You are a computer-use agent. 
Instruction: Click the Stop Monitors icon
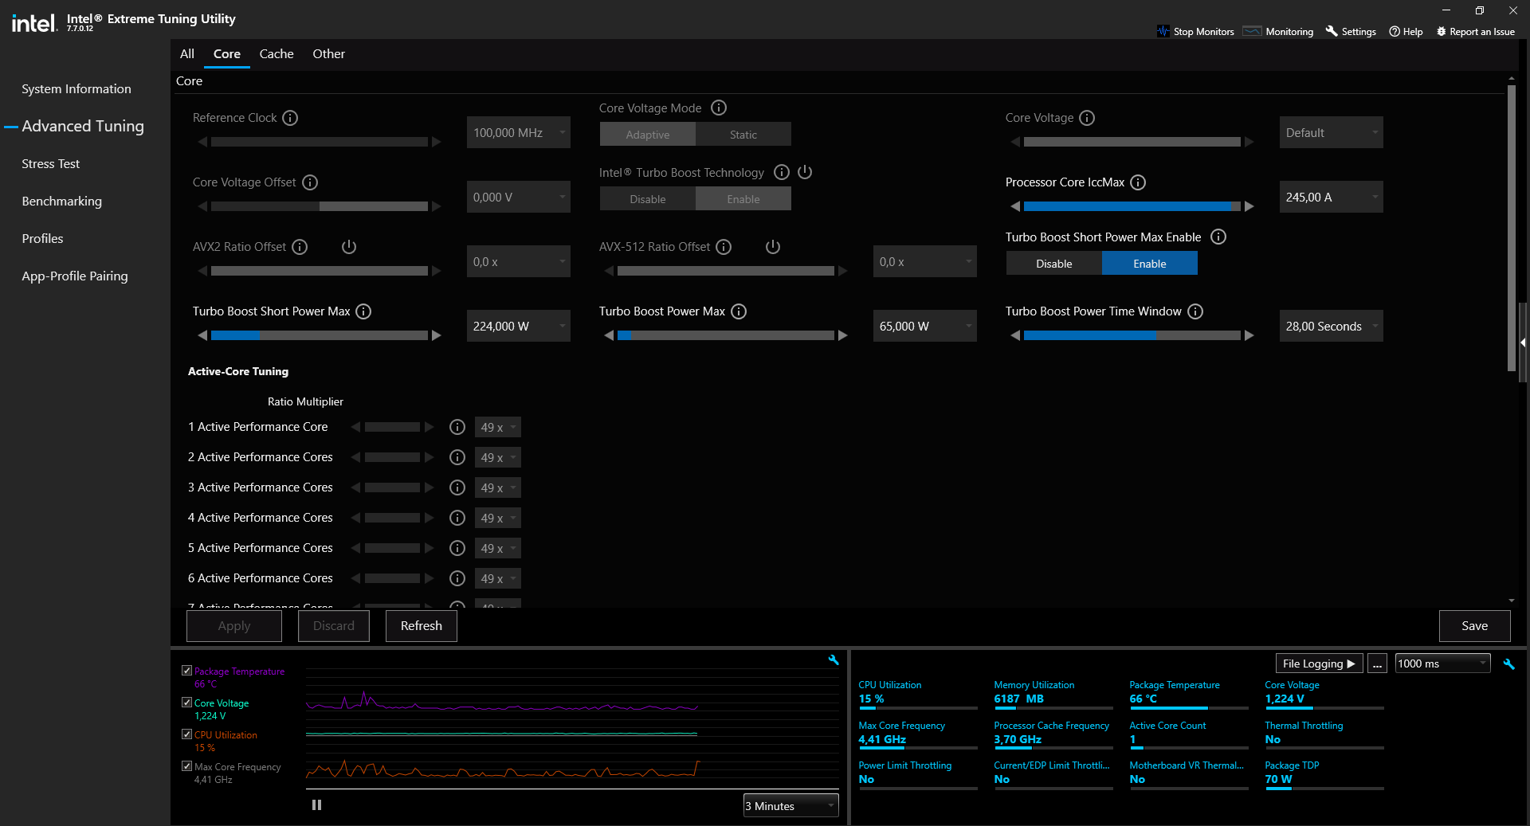point(1163,31)
